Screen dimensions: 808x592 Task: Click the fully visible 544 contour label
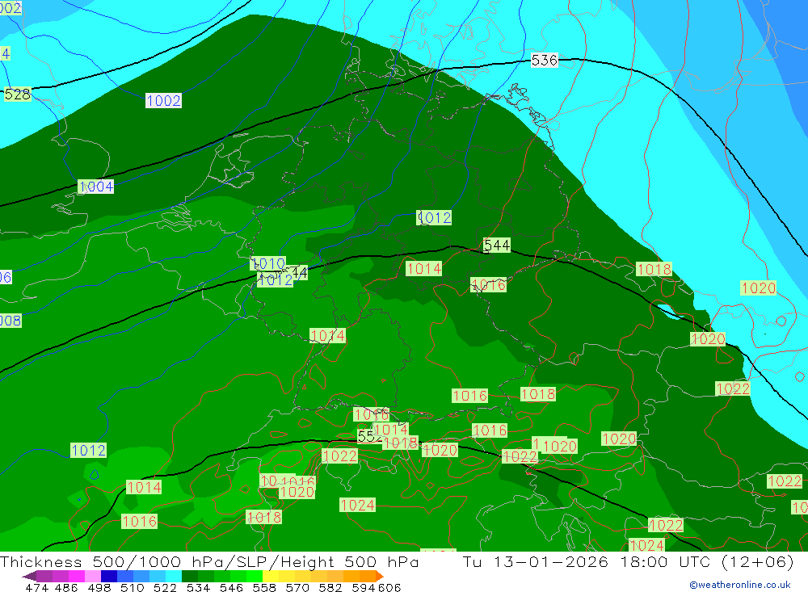(497, 246)
